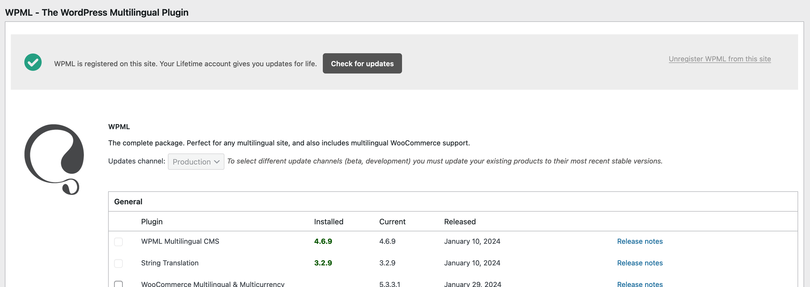Click WPML Multilingual CMS released date

tap(472, 241)
